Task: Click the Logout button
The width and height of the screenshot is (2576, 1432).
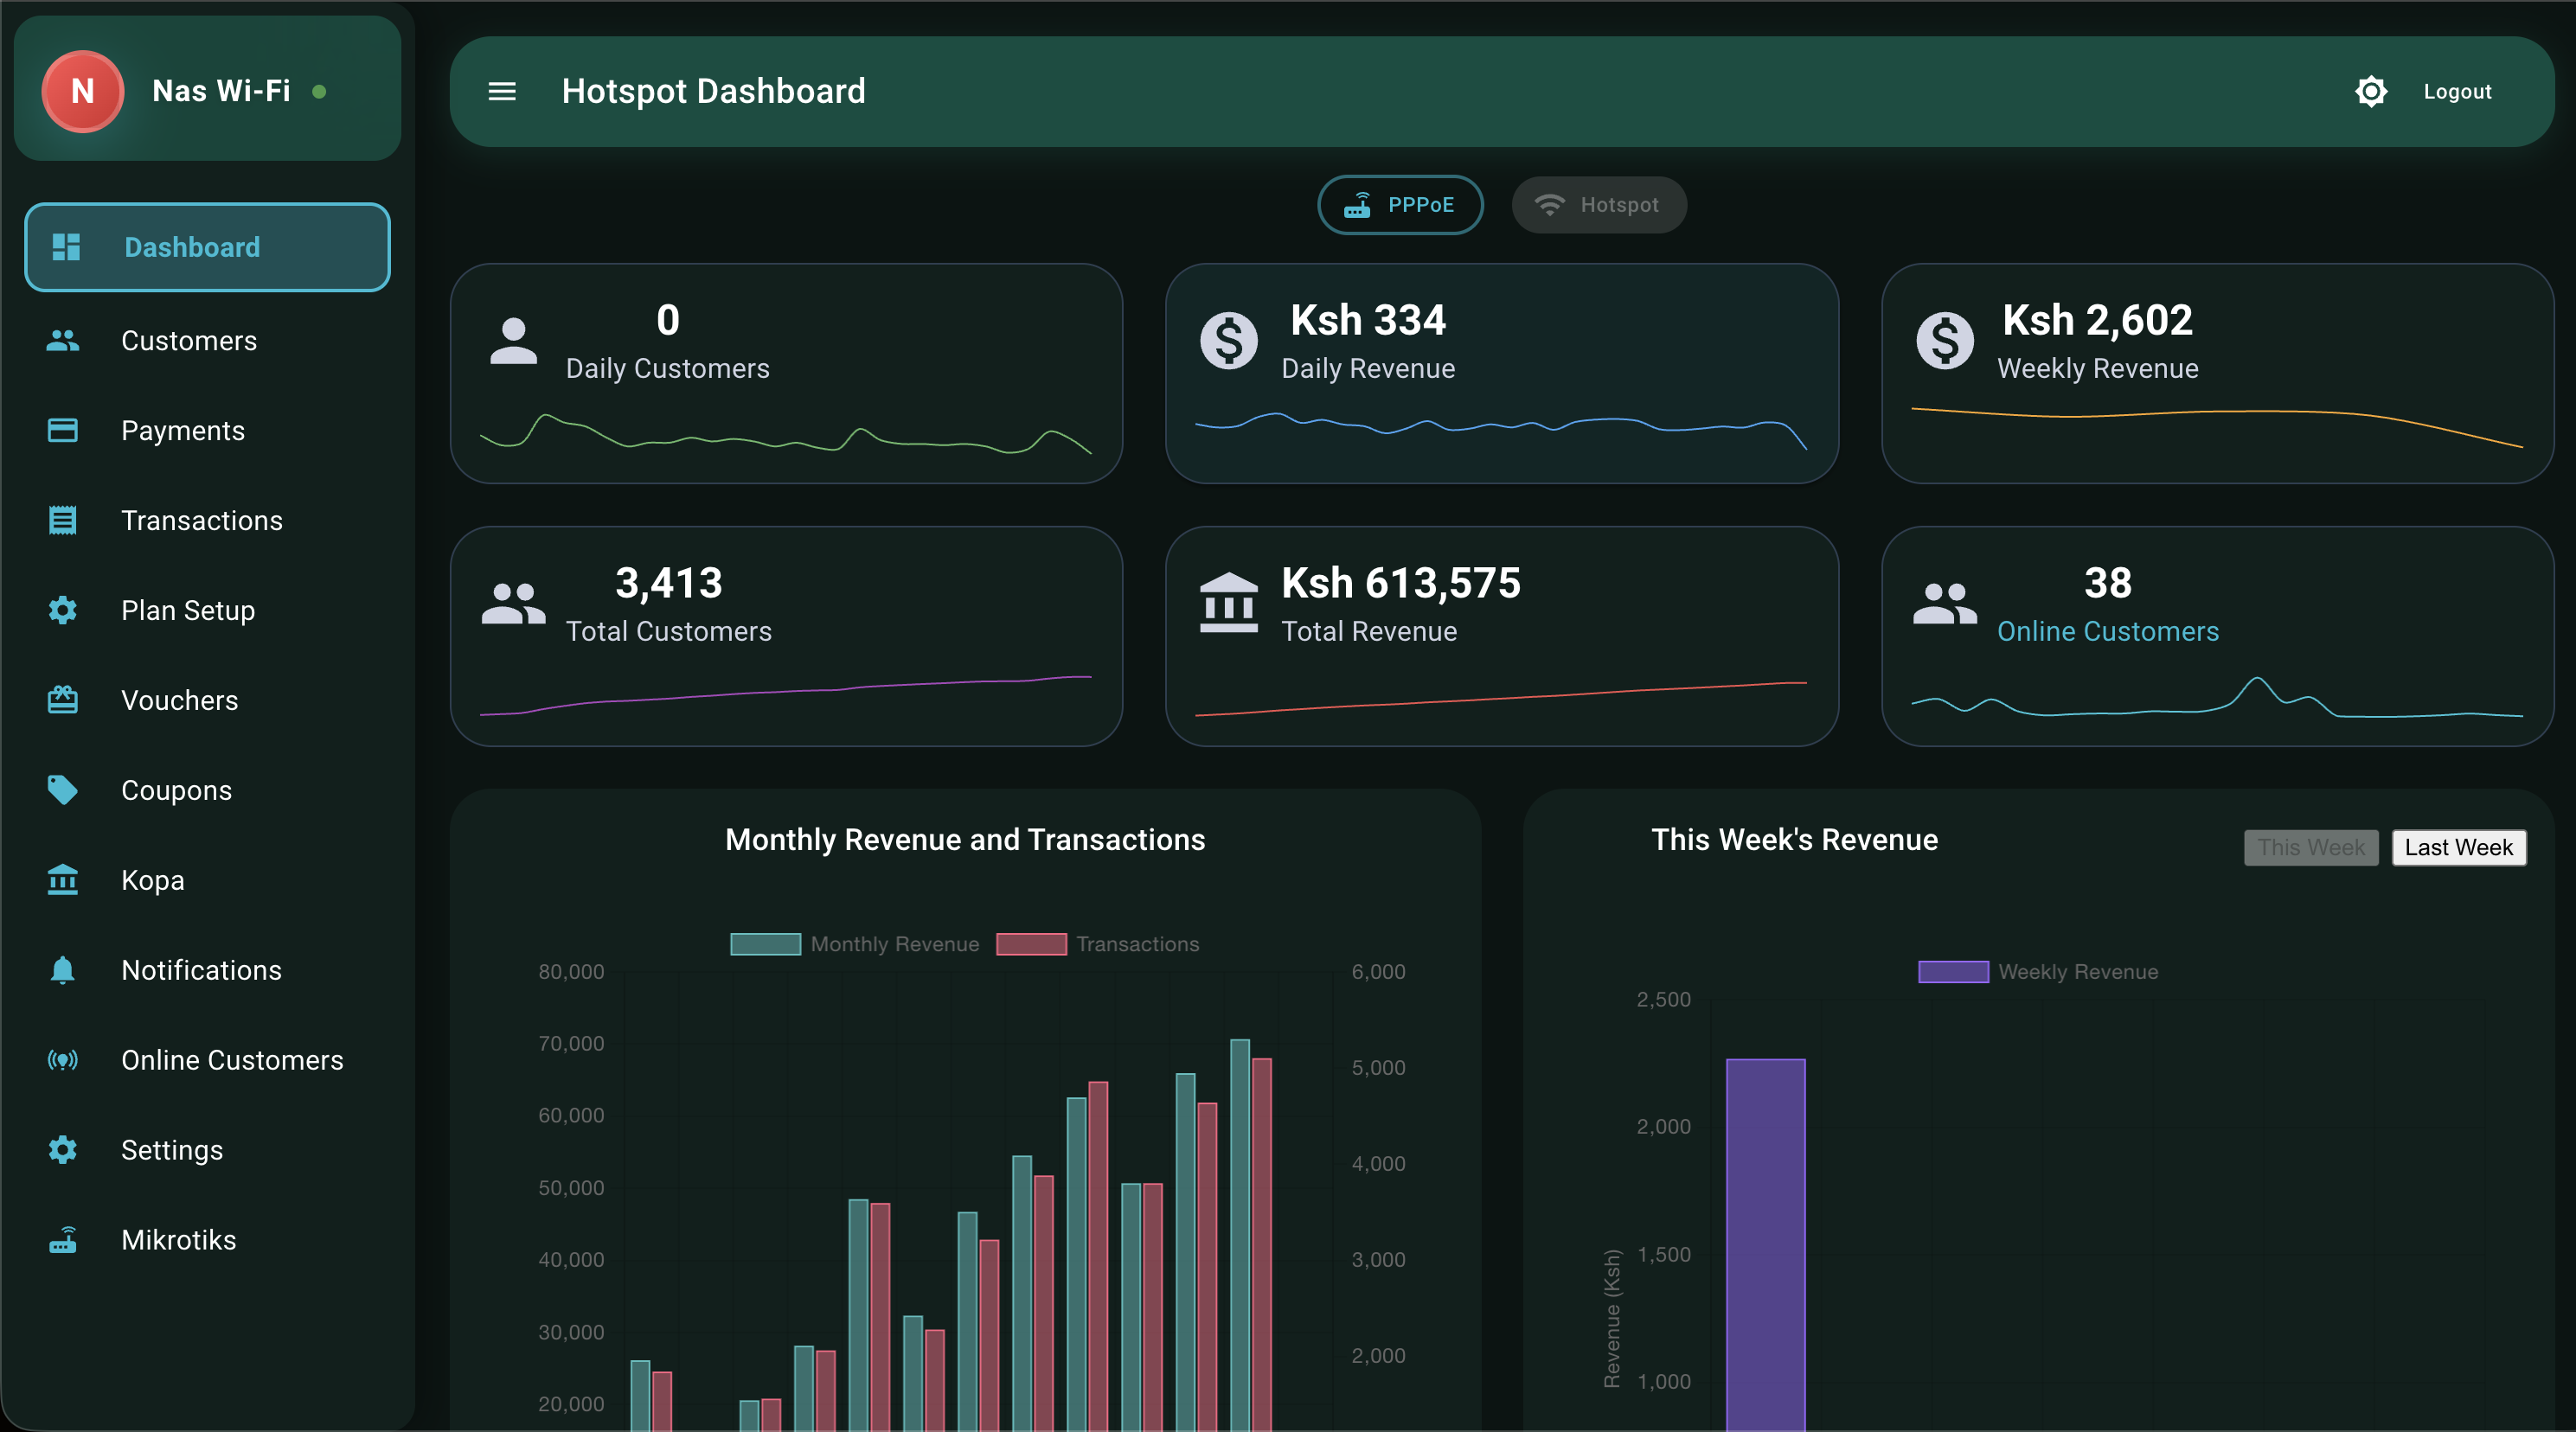Action: (2458, 91)
